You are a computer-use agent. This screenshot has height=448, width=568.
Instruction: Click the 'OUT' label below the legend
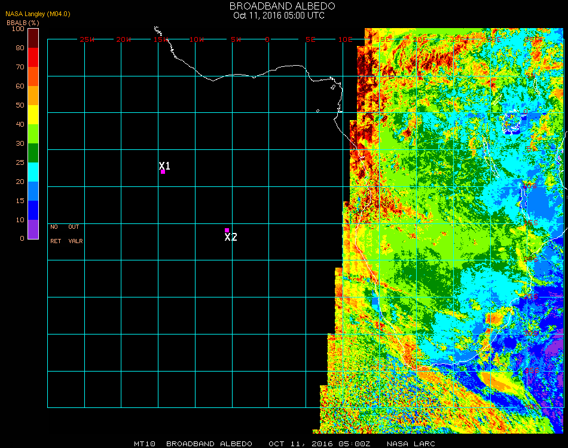(x=74, y=227)
